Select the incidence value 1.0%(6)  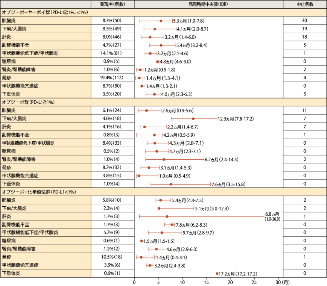click(x=112, y=70)
